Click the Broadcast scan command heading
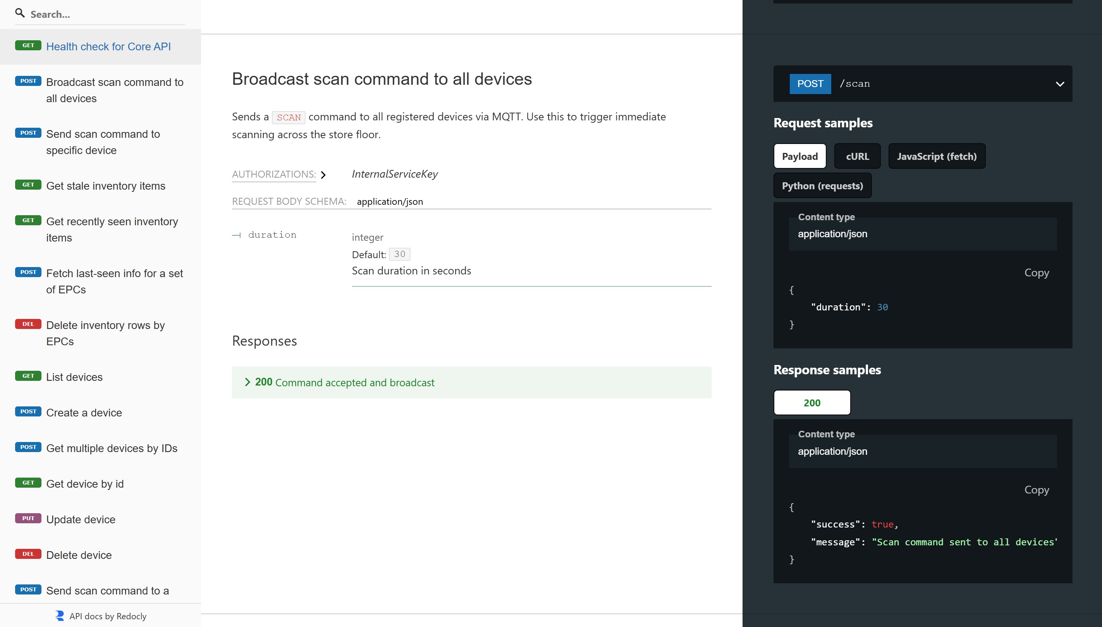 point(382,79)
